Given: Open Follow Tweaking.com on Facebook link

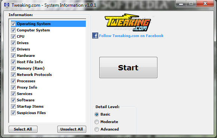Looking at the screenshot, I should (131, 36).
